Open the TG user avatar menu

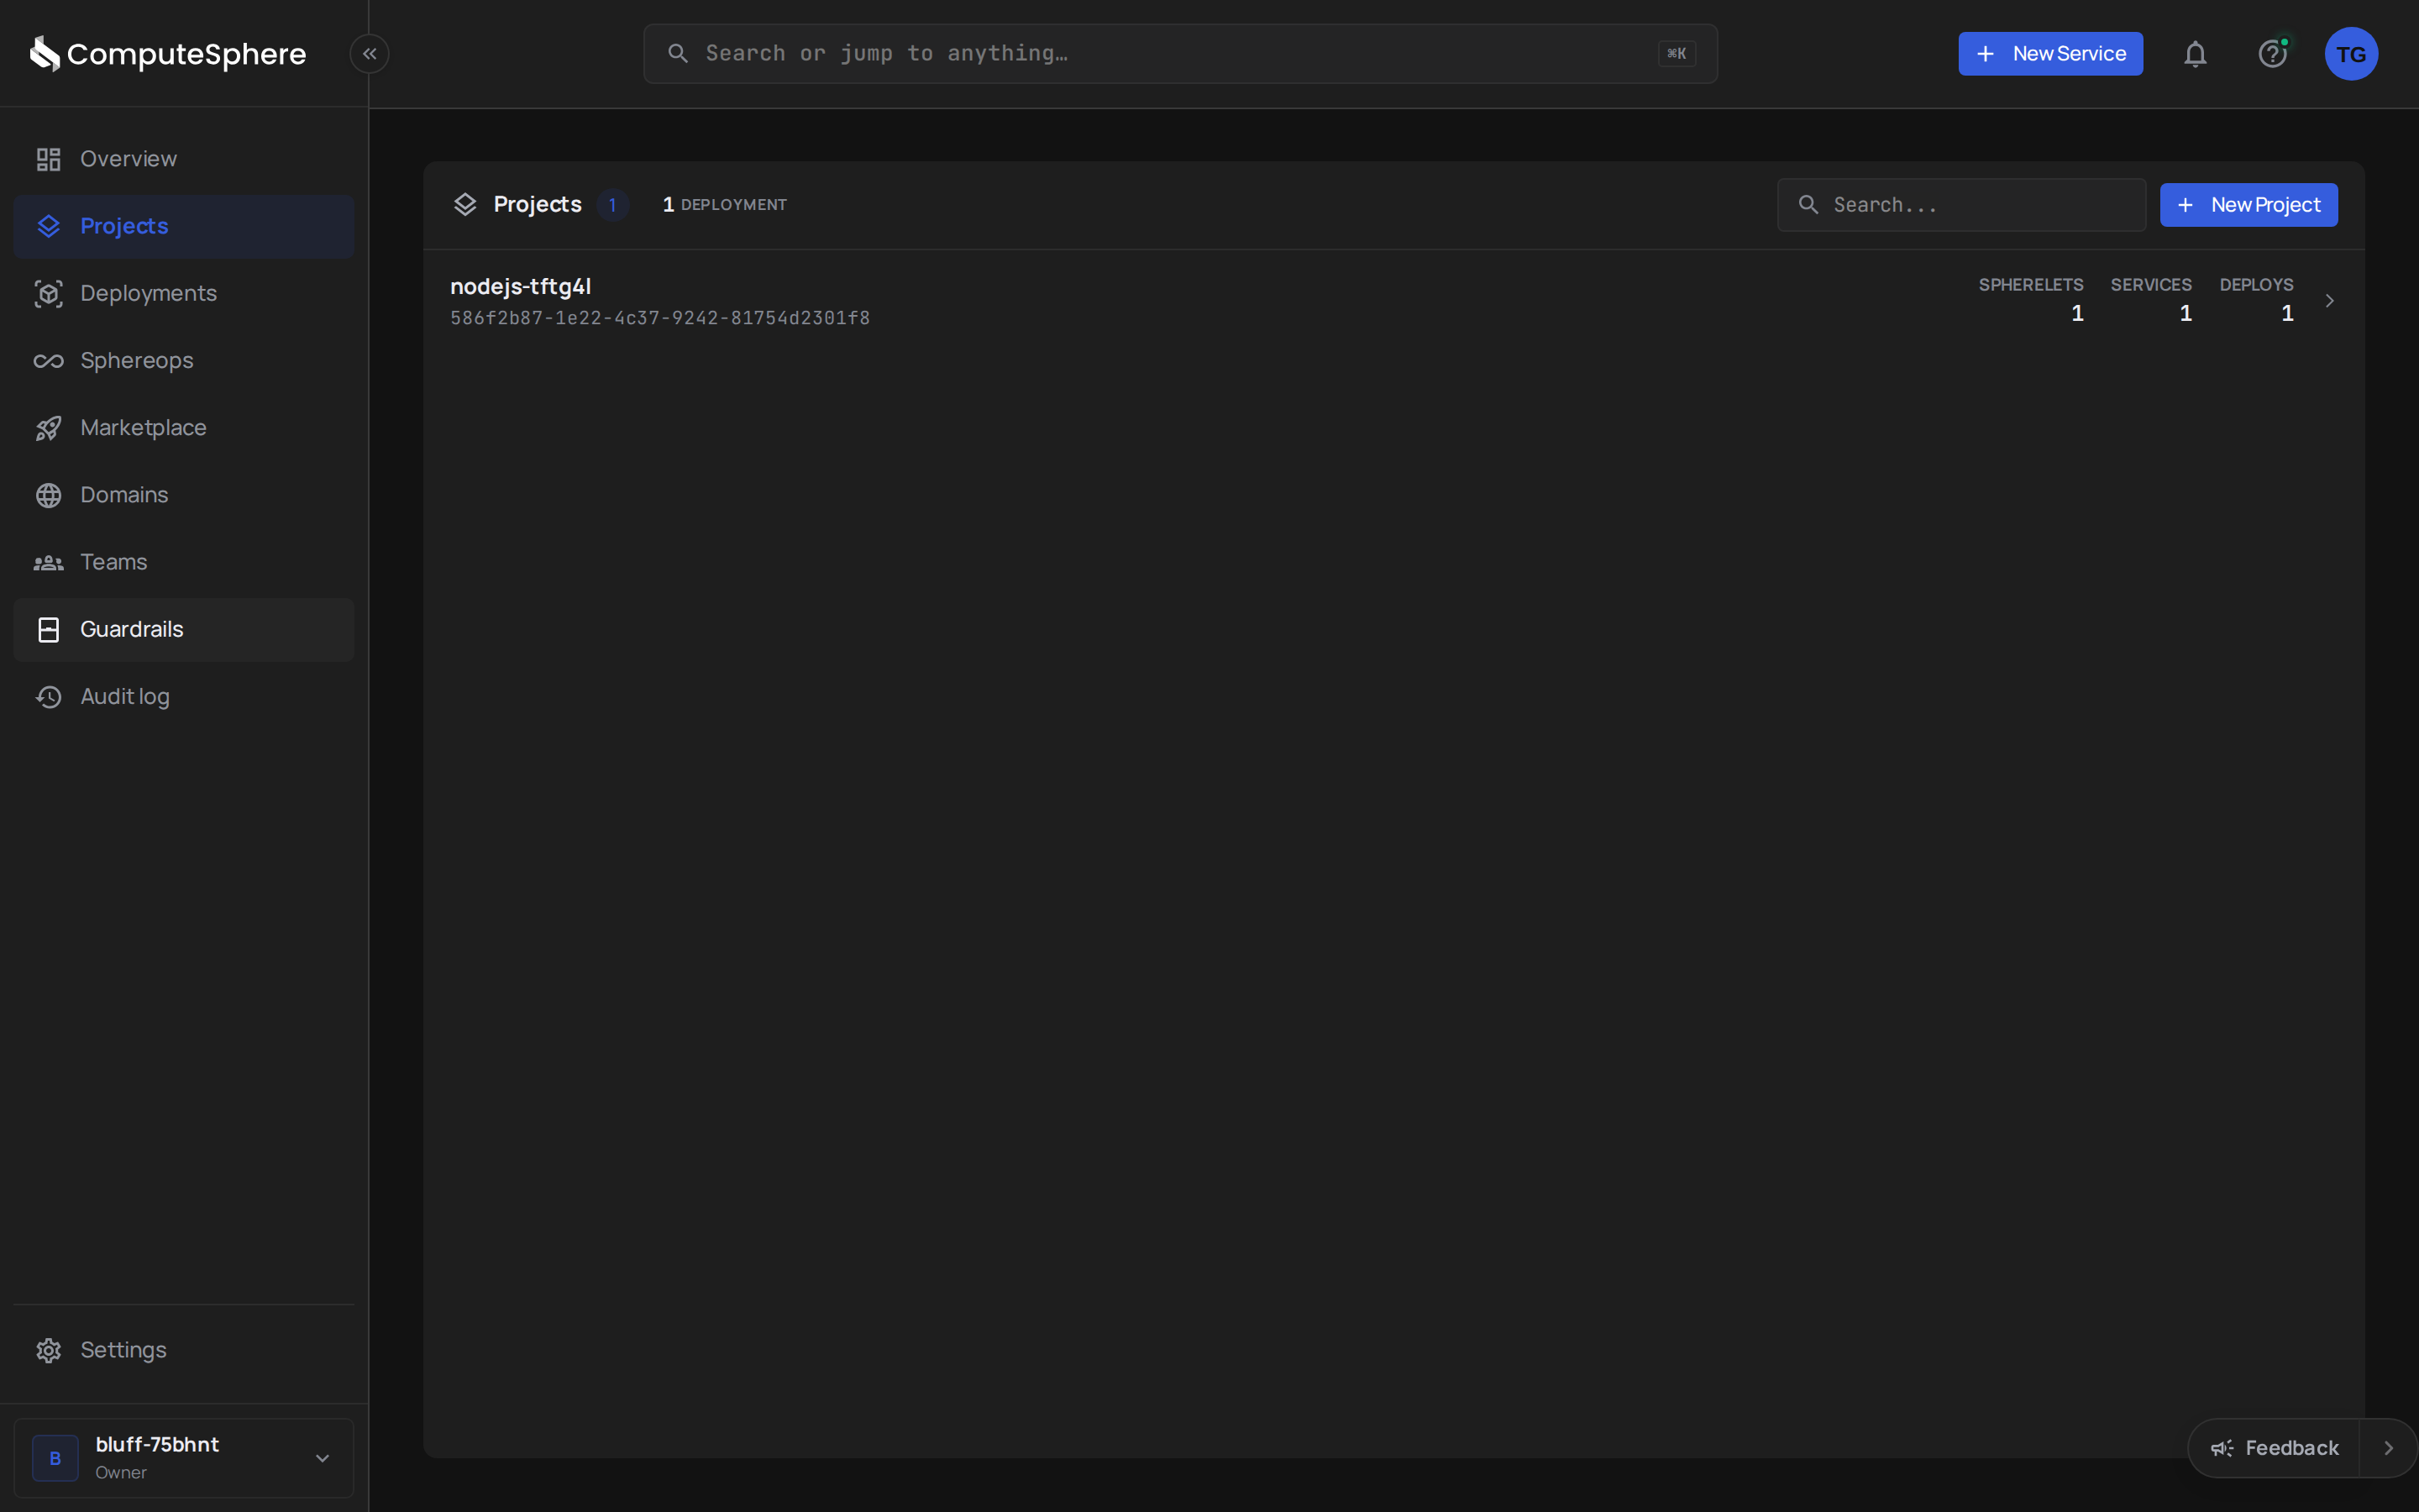pyautogui.click(x=2351, y=54)
